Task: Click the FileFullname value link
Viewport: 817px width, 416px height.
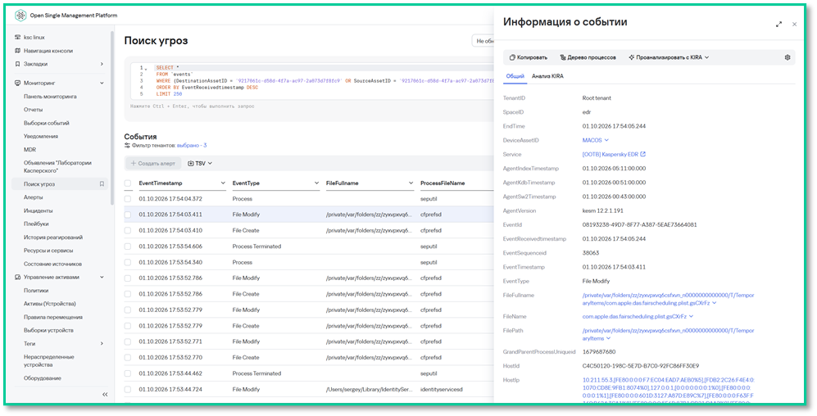Action: point(668,299)
